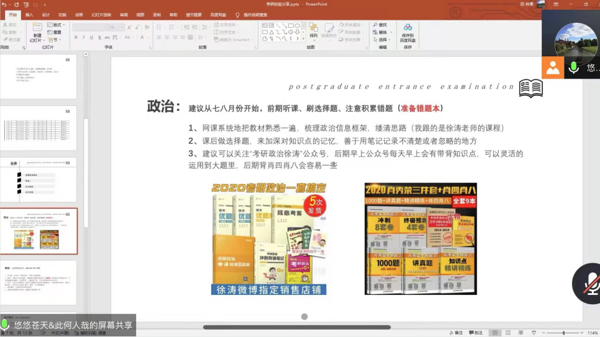This screenshot has height=337, width=600.
Task: Click the green microphone icon in meeting overlay
Action: [573, 68]
